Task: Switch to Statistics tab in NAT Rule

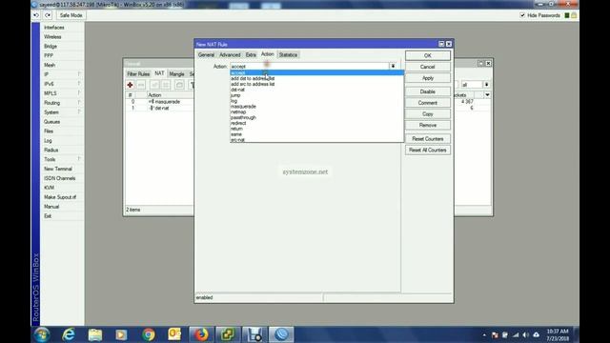Action: pos(288,55)
